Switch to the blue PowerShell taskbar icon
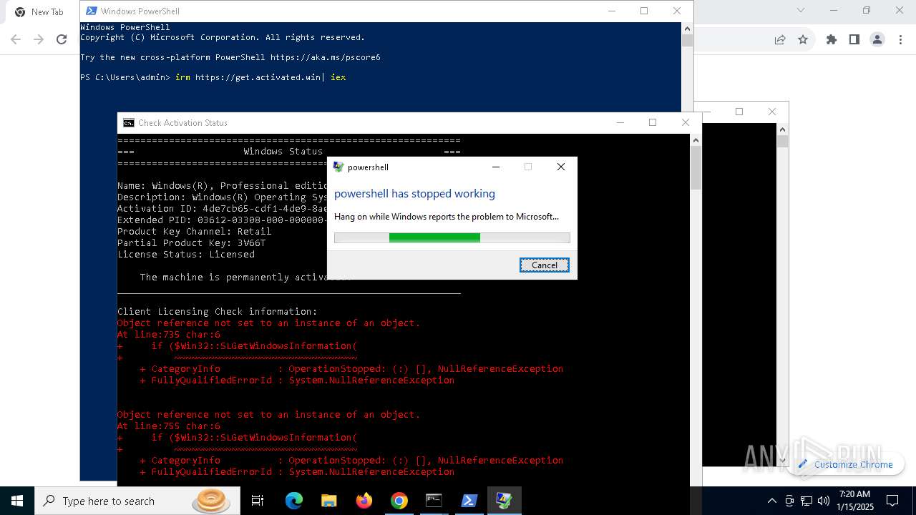Image resolution: width=916 pixels, height=515 pixels. tap(469, 501)
